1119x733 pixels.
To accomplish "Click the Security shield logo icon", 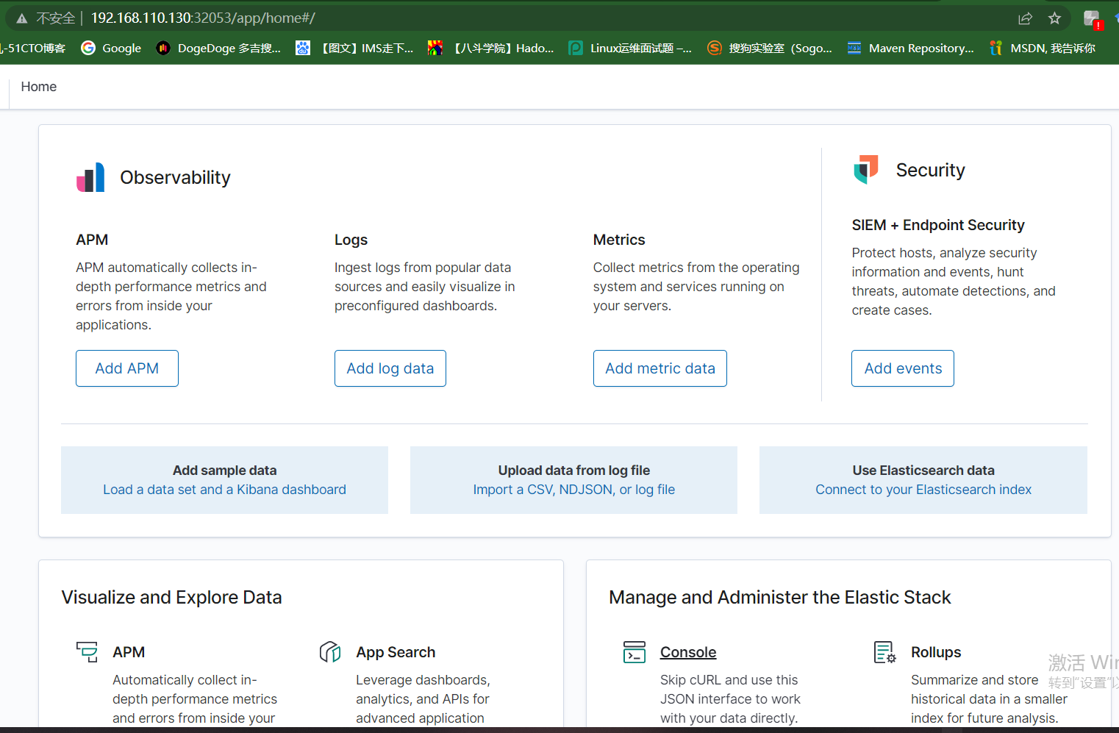I will coord(866,169).
